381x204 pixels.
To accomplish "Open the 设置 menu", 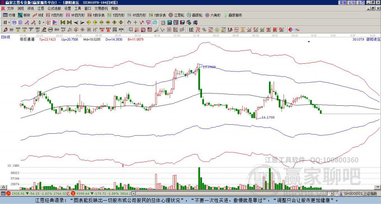I will [x=68, y=9].
